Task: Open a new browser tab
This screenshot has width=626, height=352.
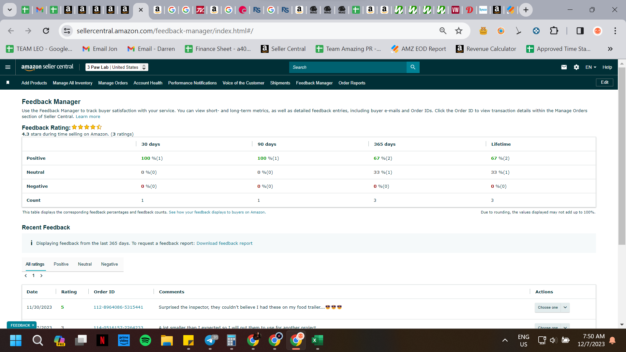Action: [x=526, y=10]
